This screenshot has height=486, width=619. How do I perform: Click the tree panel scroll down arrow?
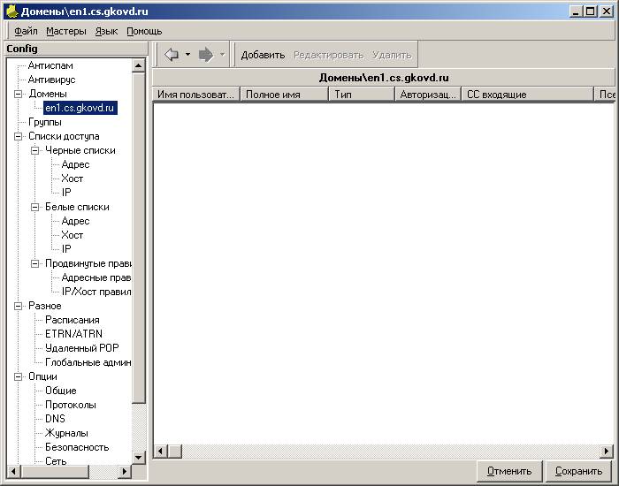click(x=139, y=458)
